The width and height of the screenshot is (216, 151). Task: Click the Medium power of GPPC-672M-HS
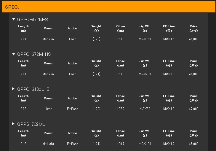tap(48, 74)
